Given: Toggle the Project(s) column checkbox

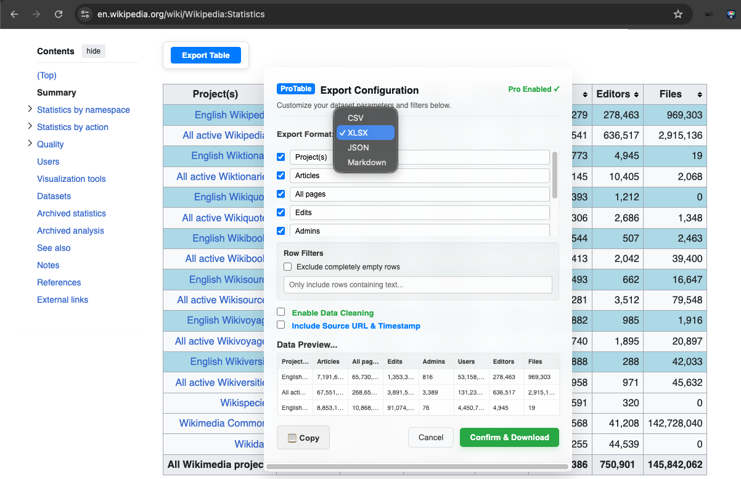Looking at the screenshot, I should (281, 157).
